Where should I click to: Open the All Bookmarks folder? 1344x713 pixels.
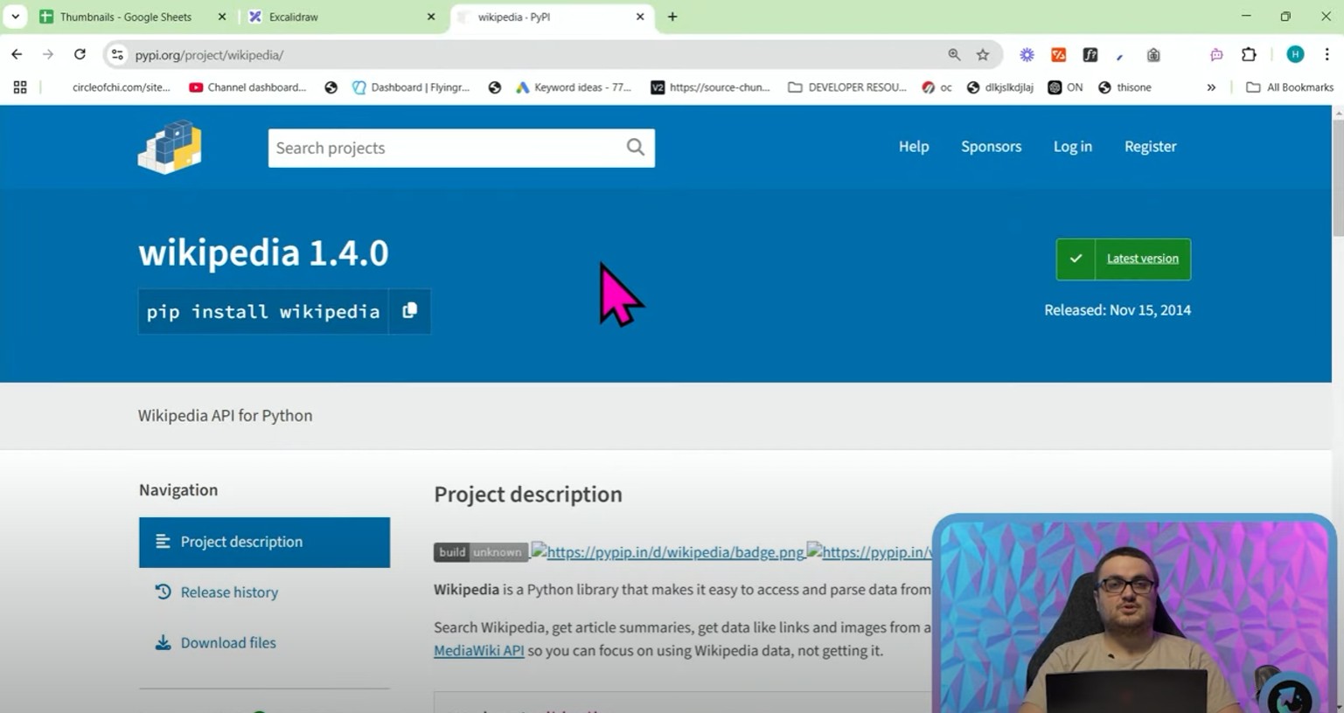click(x=1289, y=87)
